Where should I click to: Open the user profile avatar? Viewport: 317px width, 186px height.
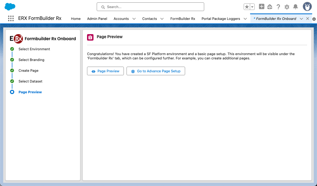(x=307, y=7)
